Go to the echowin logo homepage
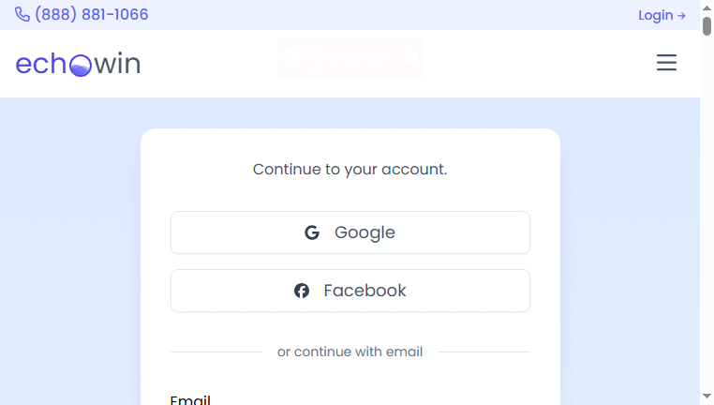This screenshot has height=405, width=714. (78, 64)
